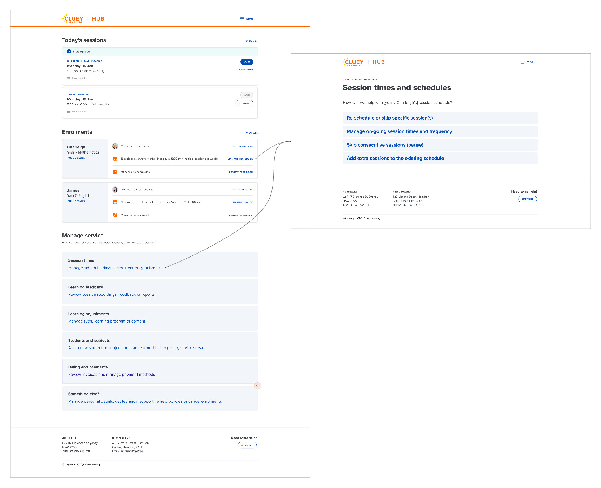Click HUB text in left page header

click(x=98, y=19)
